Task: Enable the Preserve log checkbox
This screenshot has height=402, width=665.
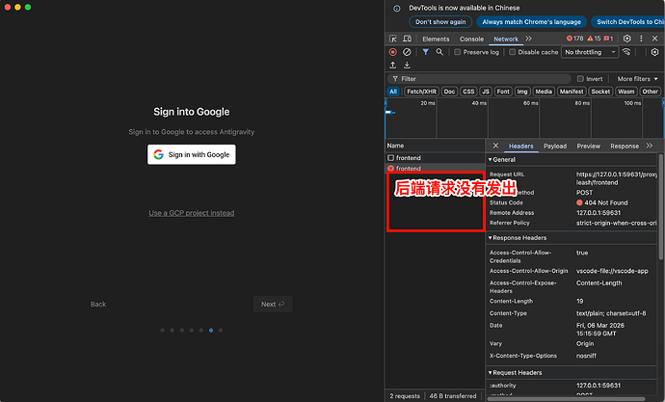Action: pos(457,52)
